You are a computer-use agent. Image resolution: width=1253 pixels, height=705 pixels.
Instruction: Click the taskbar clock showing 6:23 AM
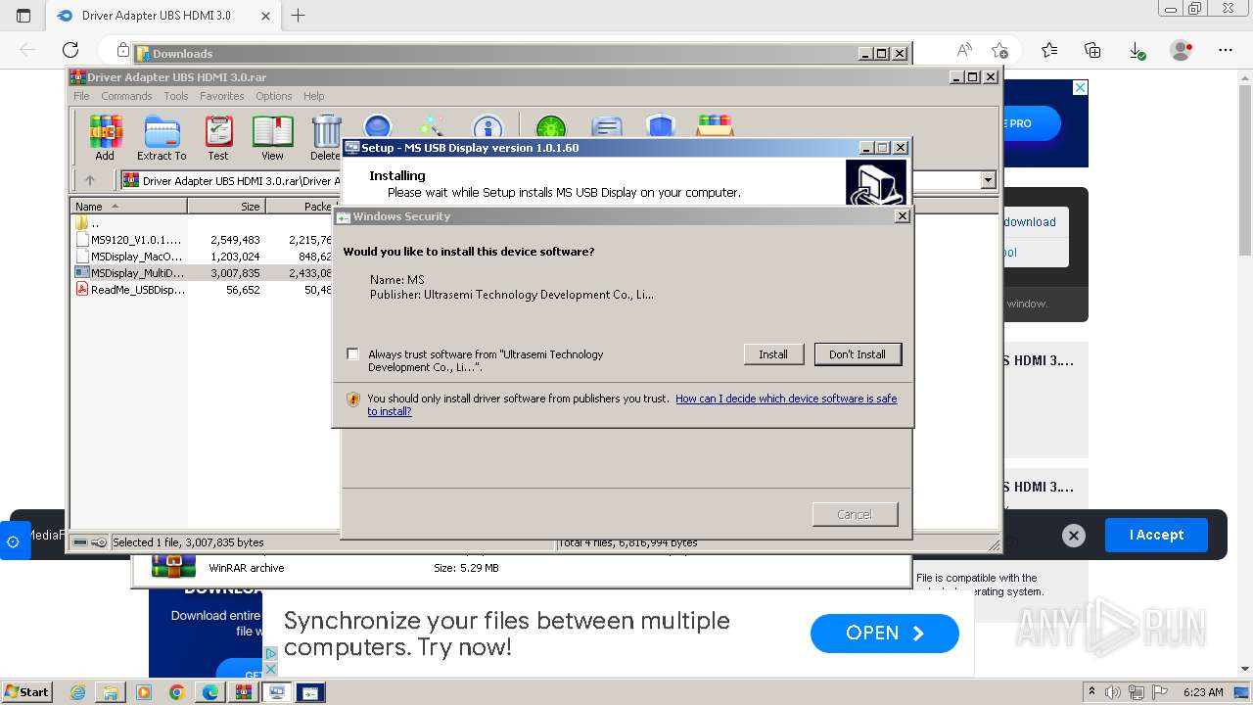(1203, 692)
